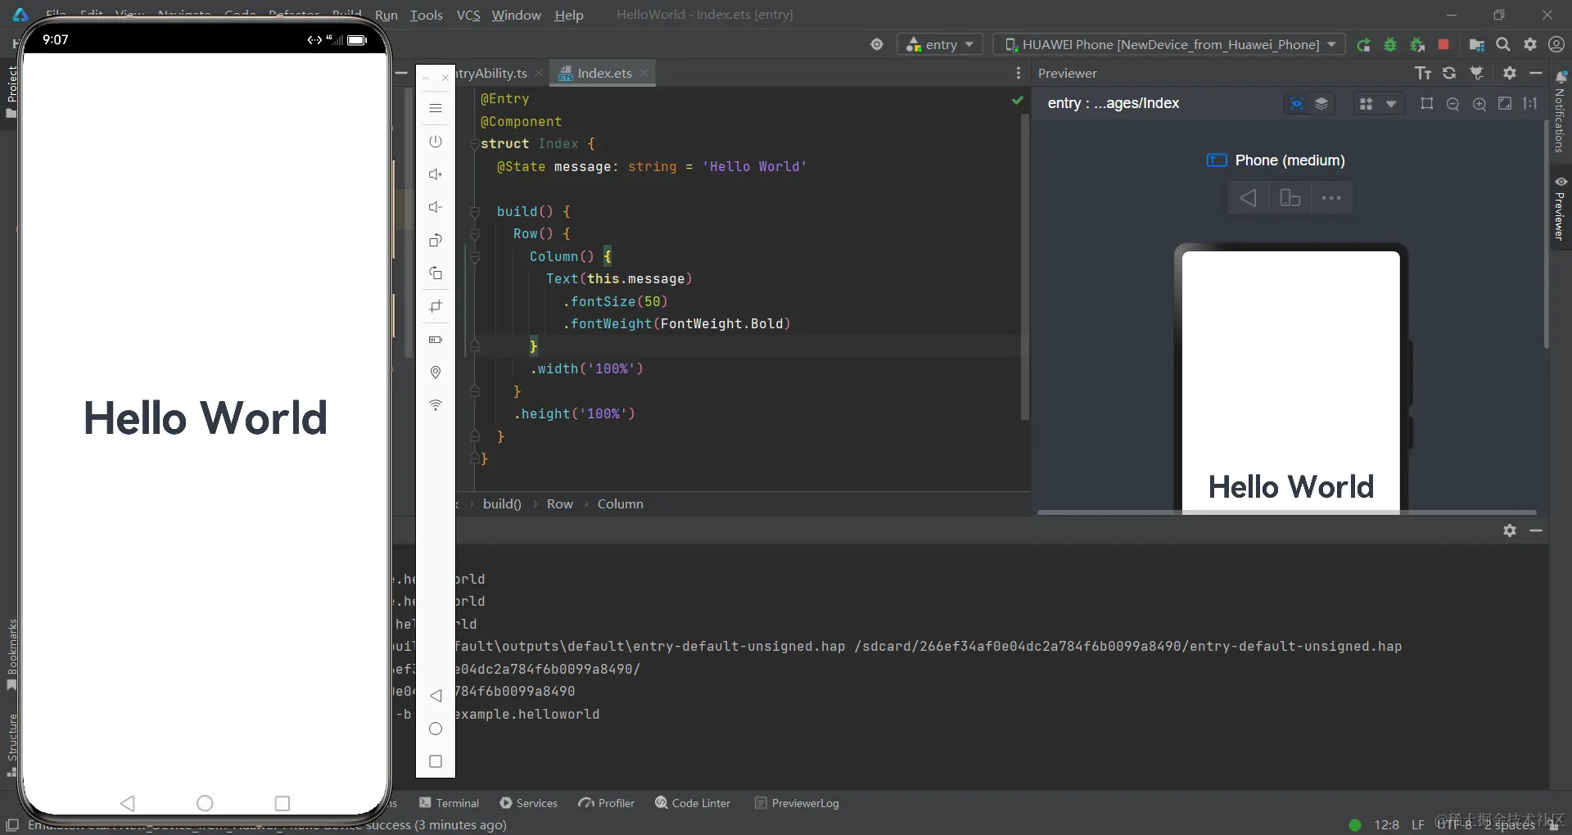Open the Previewer more options ellipsis
The width and height of the screenshot is (1572, 835).
click(1331, 198)
